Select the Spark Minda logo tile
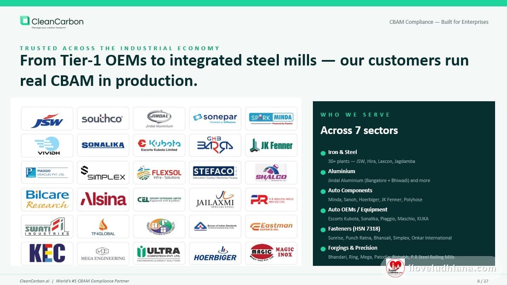 [x=271, y=119]
